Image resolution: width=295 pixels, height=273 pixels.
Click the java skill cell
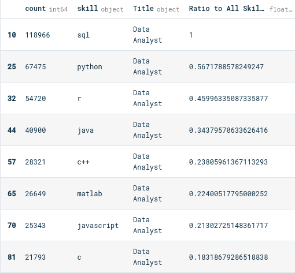(86, 130)
